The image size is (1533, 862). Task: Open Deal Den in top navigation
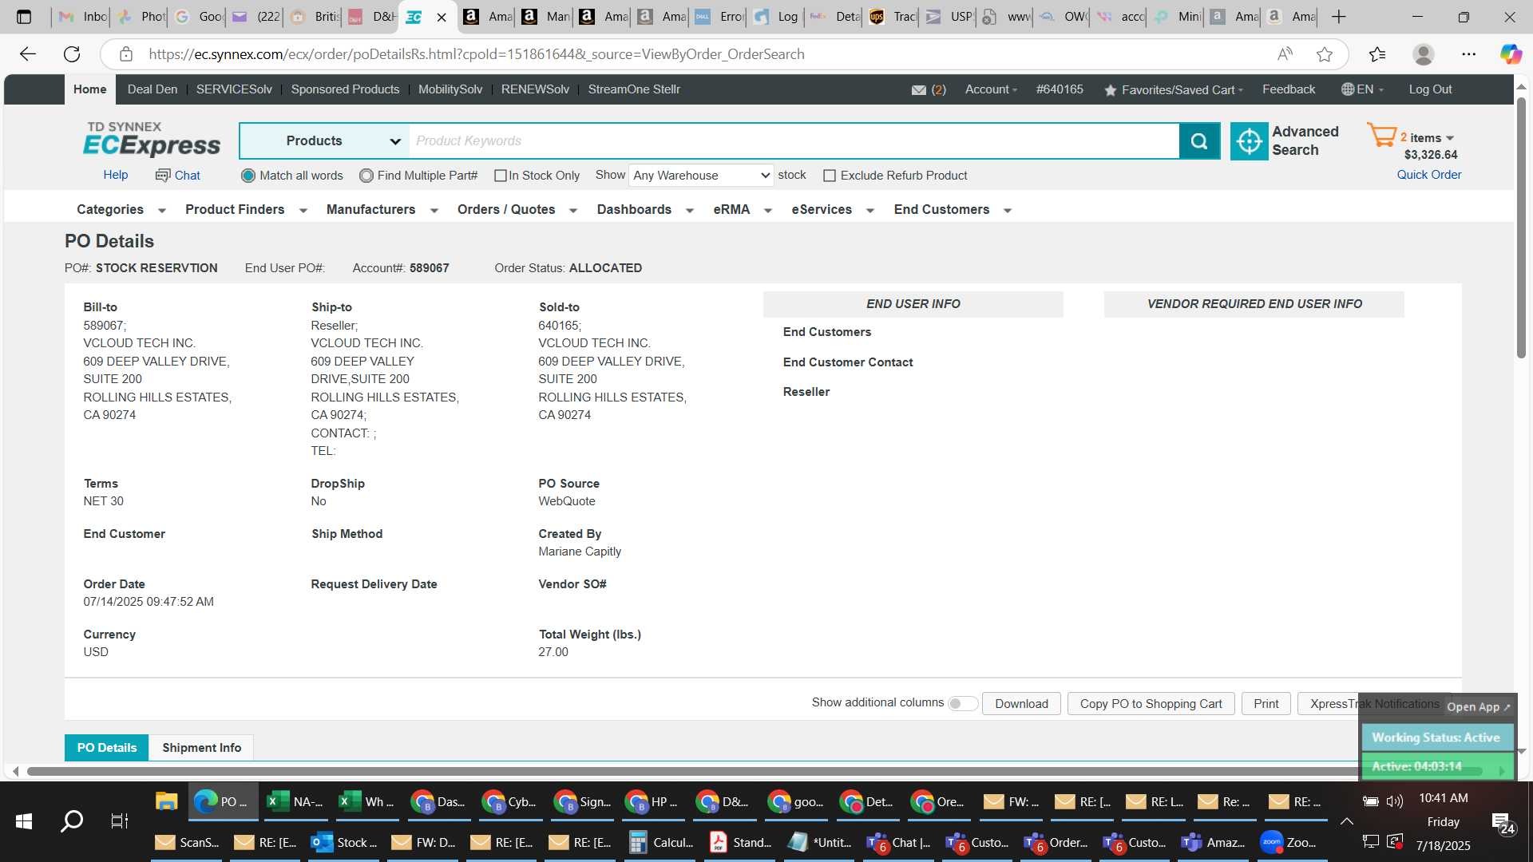[x=153, y=90]
